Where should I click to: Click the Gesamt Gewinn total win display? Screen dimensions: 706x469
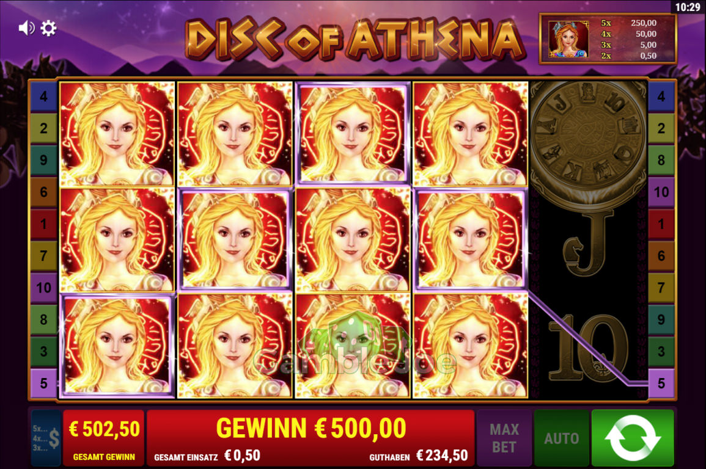point(103,437)
